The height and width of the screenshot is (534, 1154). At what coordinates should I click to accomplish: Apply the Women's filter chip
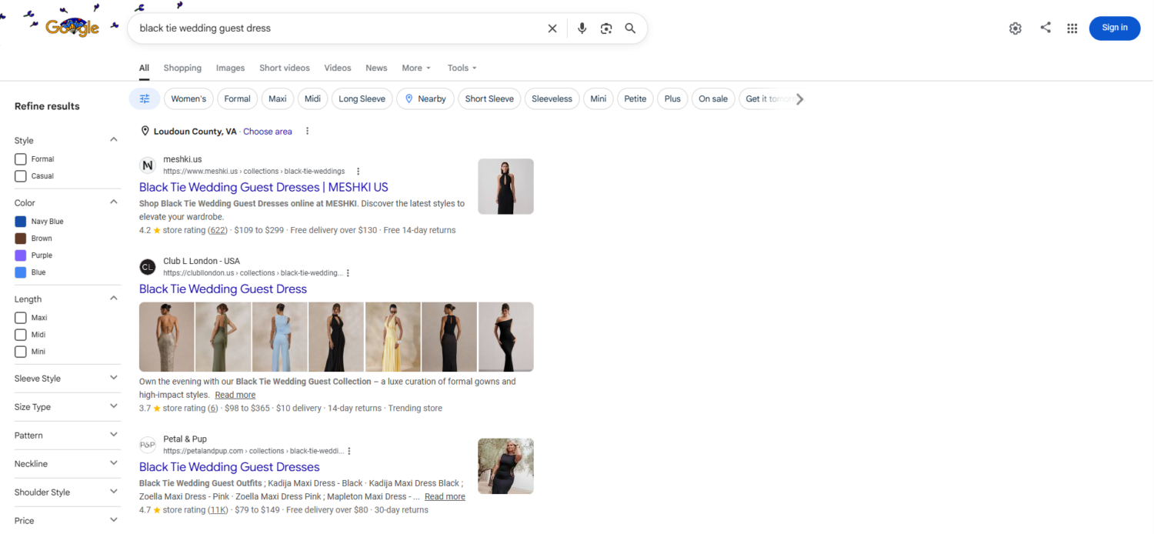(188, 98)
